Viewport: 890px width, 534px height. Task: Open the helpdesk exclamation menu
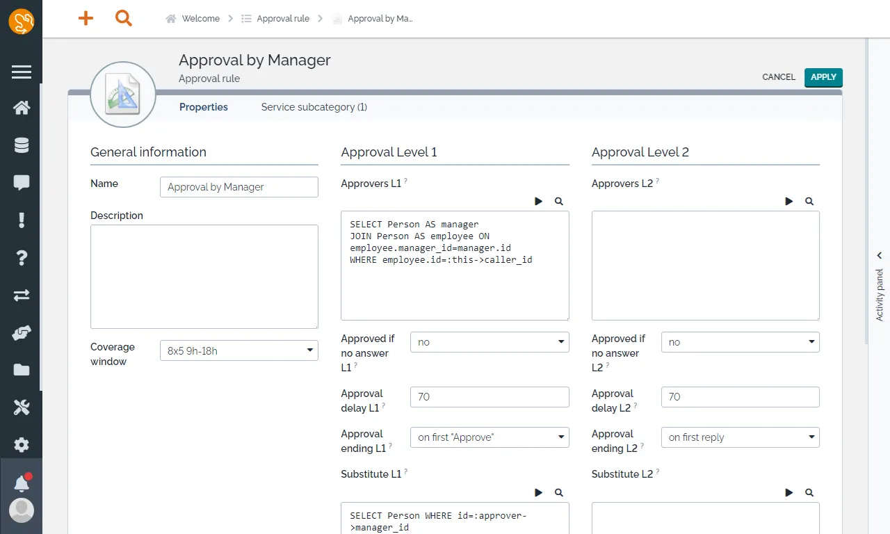click(x=22, y=220)
